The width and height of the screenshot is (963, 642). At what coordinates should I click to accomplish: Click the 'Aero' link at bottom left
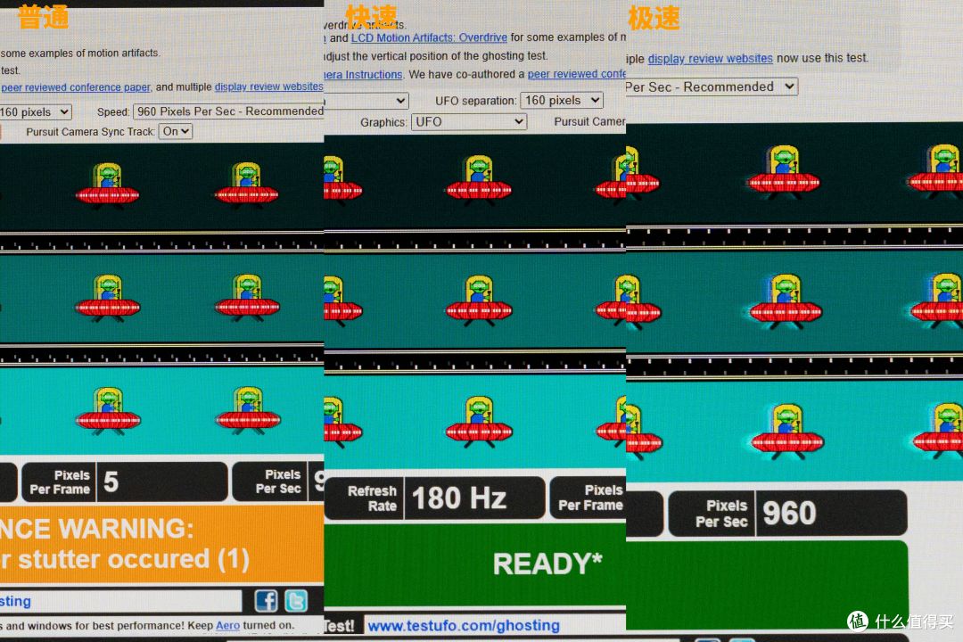(228, 625)
